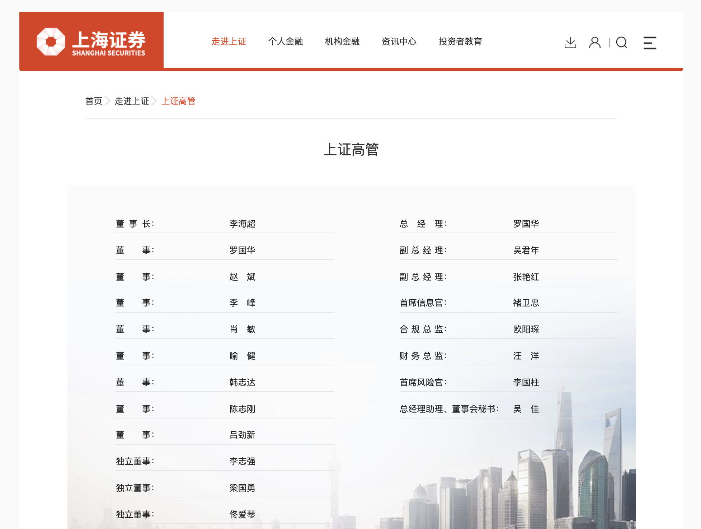Click 上证高管 breadcrumb item
Screen dimensions: 701x529
pyautogui.click(x=178, y=101)
